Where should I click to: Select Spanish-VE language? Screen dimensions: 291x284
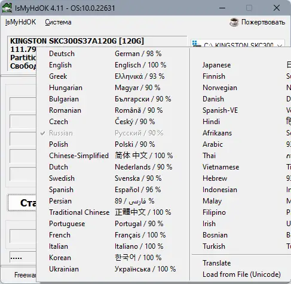point(241,110)
